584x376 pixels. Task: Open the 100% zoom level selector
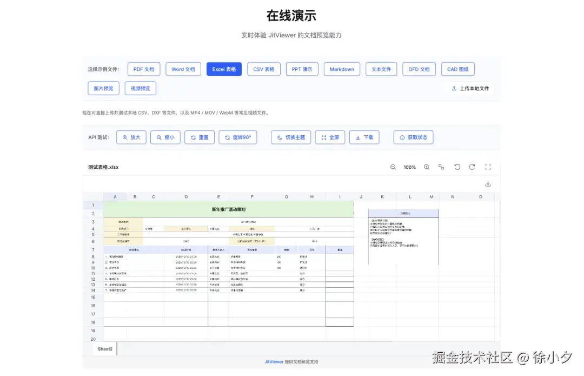[x=409, y=167]
